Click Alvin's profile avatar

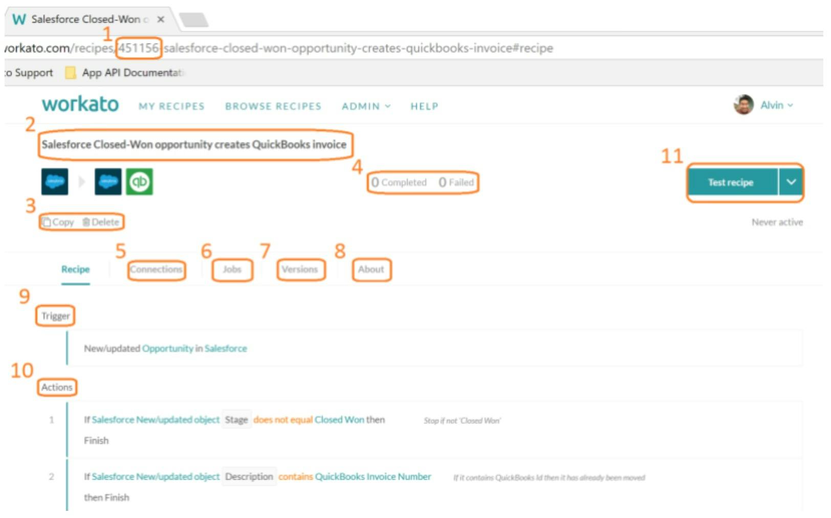743,105
